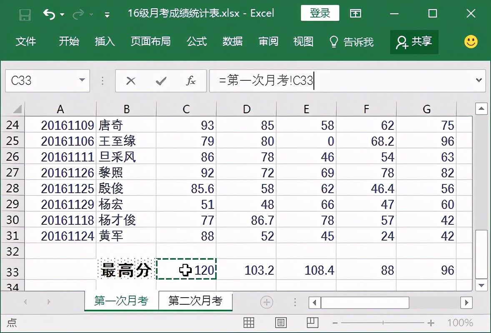This screenshot has height=333, width=491.
Task: Open the 公式 ribbon tab
Action: click(196, 42)
